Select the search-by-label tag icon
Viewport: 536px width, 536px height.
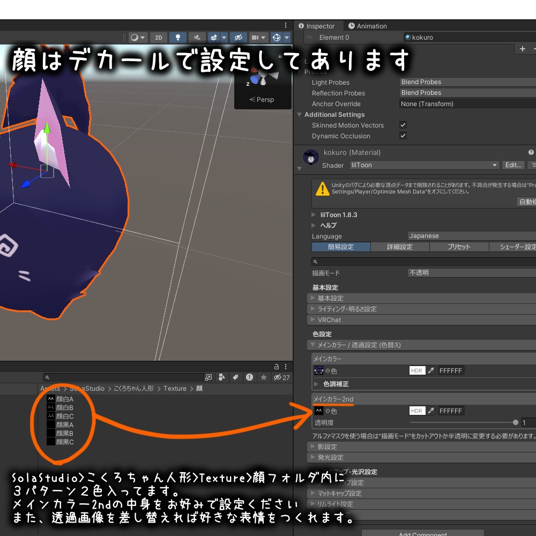click(235, 377)
